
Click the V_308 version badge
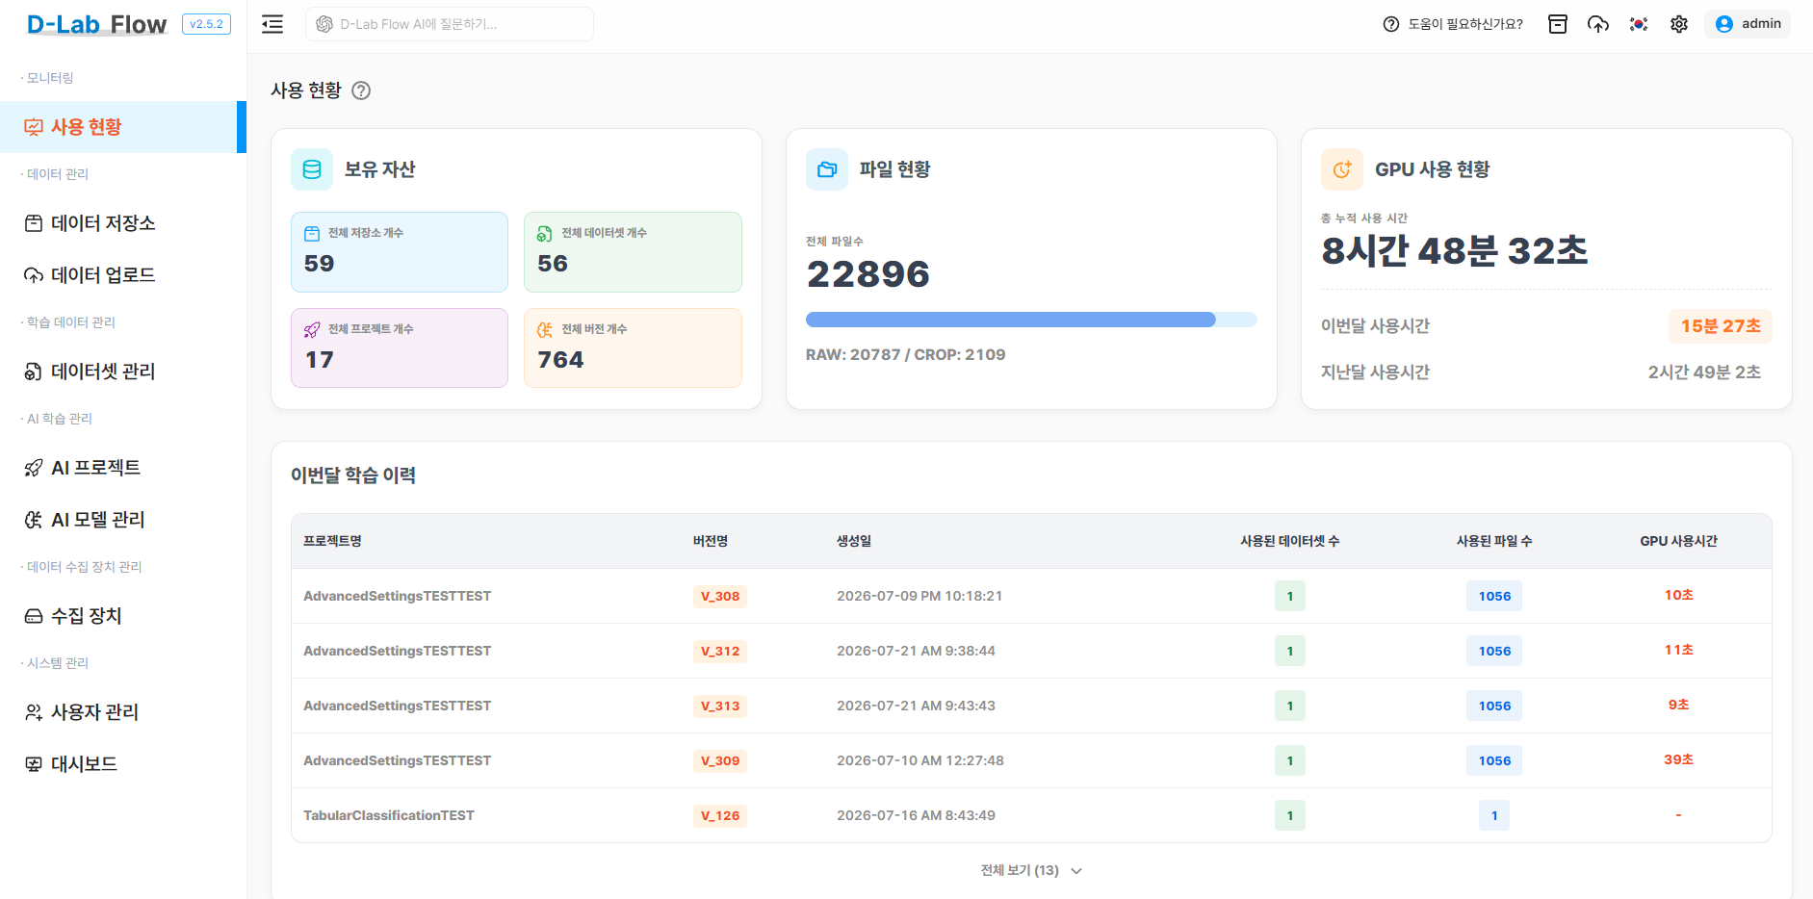coord(720,596)
